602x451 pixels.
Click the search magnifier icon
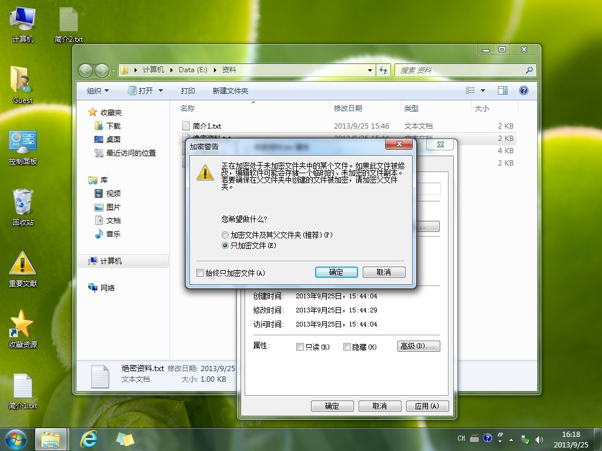[x=529, y=70]
